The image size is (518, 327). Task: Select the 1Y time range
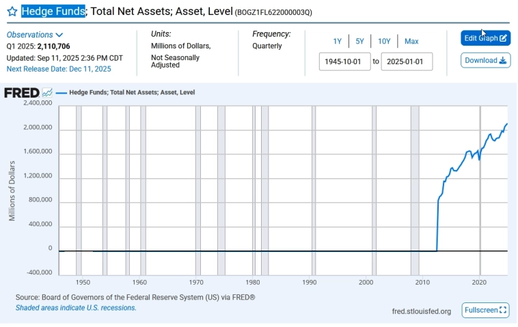[x=337, y=42]
